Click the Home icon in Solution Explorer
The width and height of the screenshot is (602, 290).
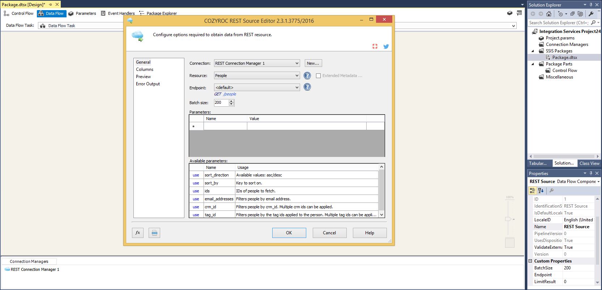pyautogui.click(x=549, y=14)
